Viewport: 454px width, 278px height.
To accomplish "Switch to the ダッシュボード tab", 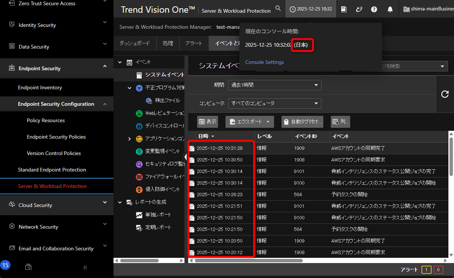I will tap(134, 43).
